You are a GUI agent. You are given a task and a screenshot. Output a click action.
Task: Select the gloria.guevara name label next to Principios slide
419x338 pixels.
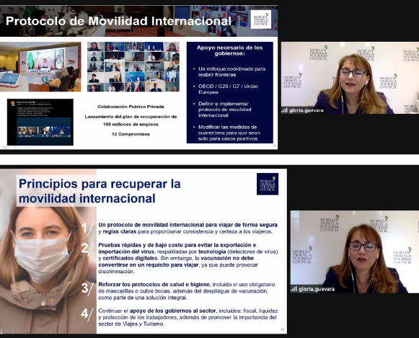(317, 289)
